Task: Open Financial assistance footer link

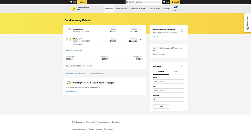Action: [104, 122]
